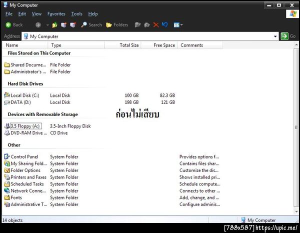Sort by the Comments column header
The image size is (300, 233).
200,45
